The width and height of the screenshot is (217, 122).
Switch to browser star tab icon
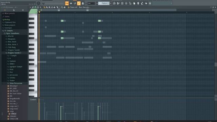point(5,10)
